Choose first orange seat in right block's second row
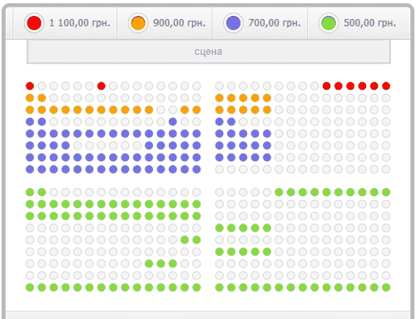The height and width of the screenshot is (319, 416). click(x=220, y=98)
